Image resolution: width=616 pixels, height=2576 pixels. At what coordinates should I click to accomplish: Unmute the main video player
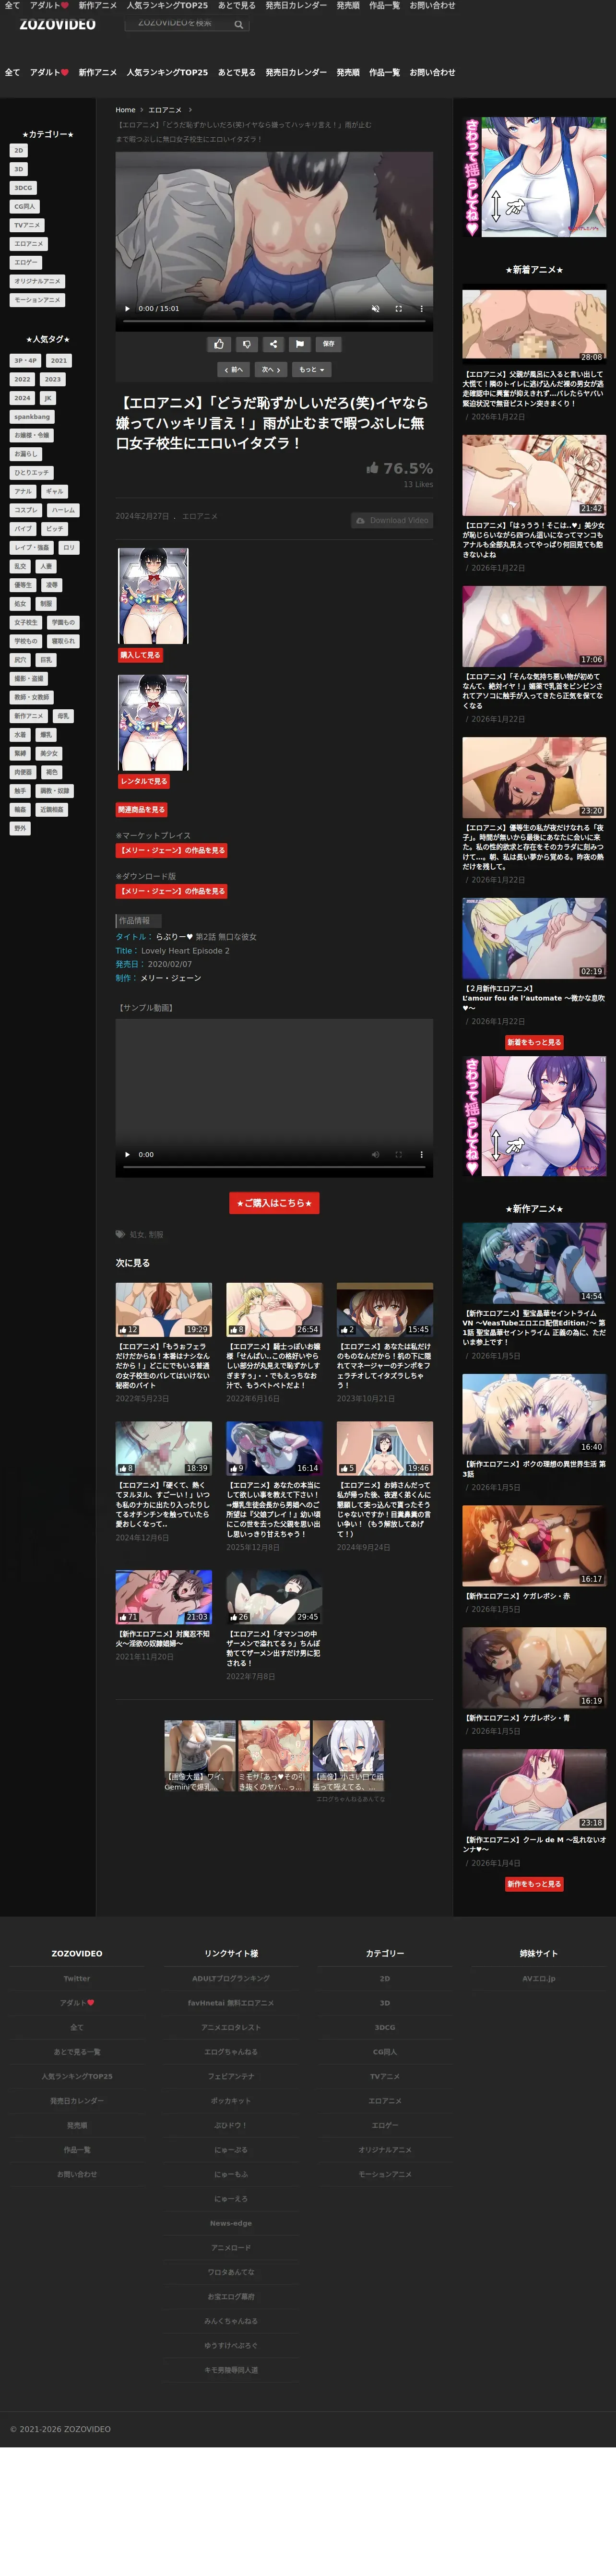click(375, 309)
